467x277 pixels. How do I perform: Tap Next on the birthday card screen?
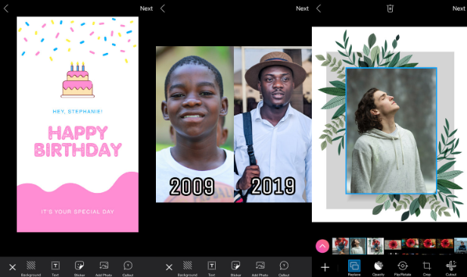coord(146,8)
